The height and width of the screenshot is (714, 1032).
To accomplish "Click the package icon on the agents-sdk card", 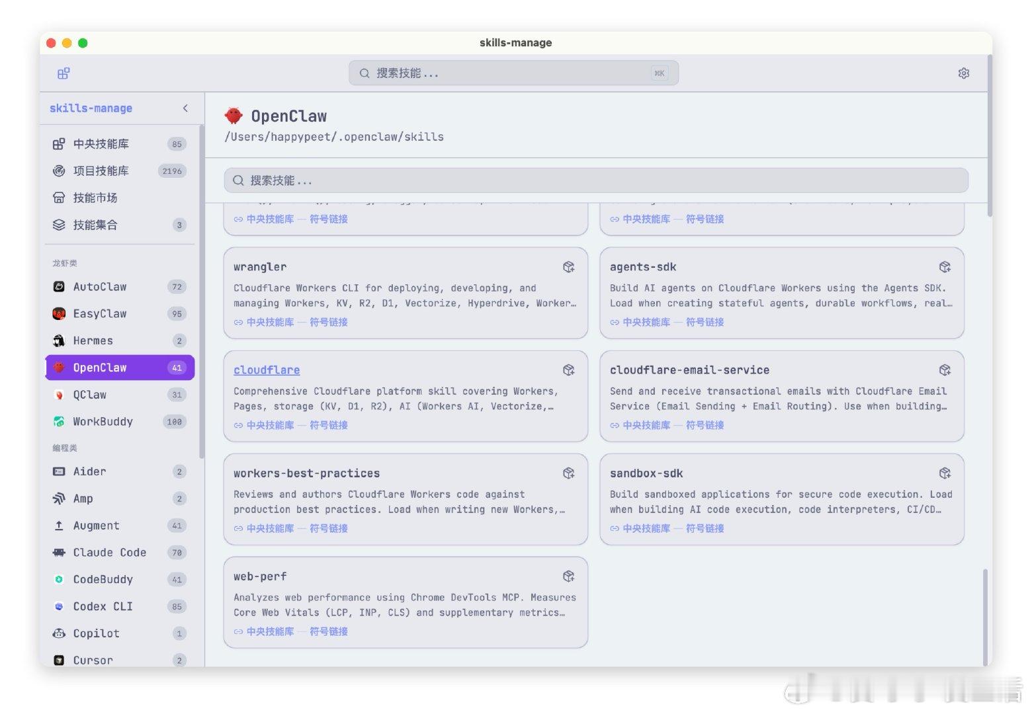I will [945, 267].
